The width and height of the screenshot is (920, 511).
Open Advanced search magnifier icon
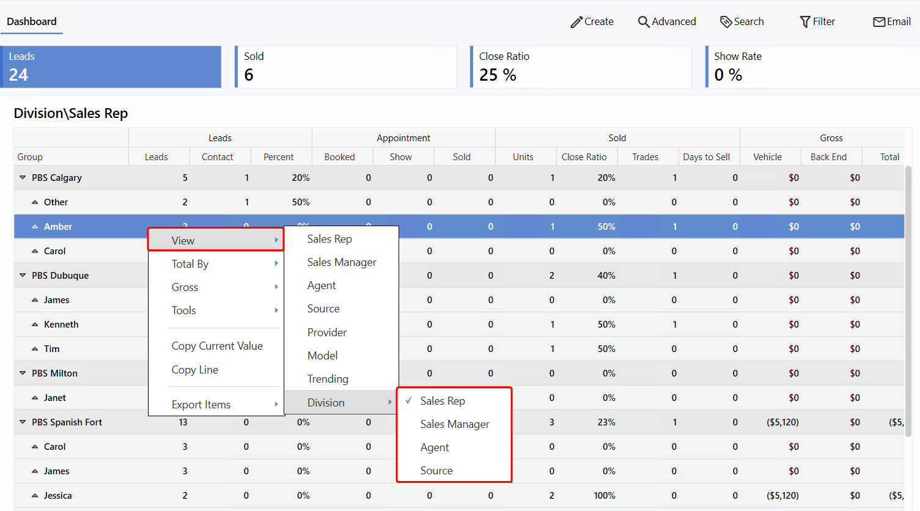tap(643, 22)
